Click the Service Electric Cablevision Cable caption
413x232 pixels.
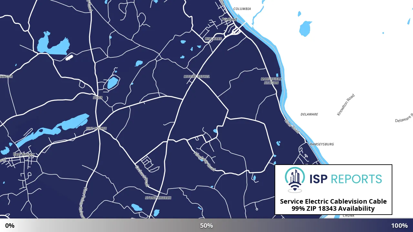(x=333, y=201)
